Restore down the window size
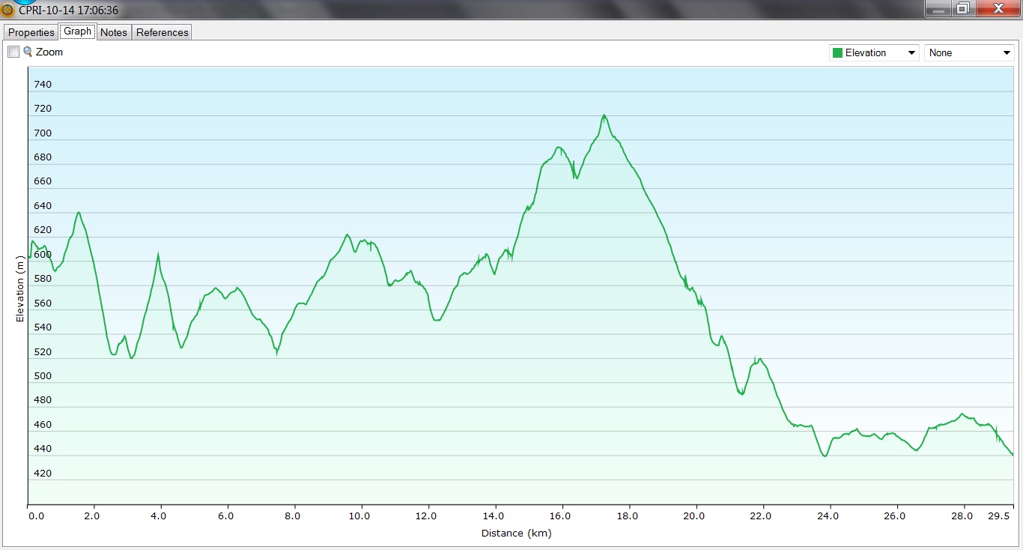This screenshot has height=550, width=1023. coord(963,8)
